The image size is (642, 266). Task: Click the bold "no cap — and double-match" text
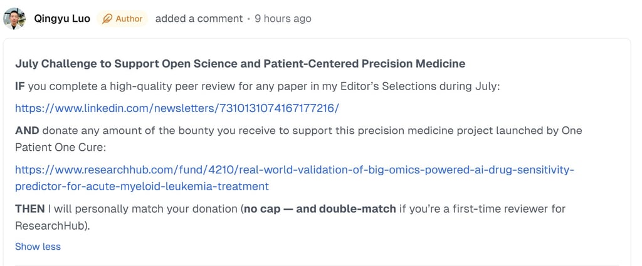[320, 208]
